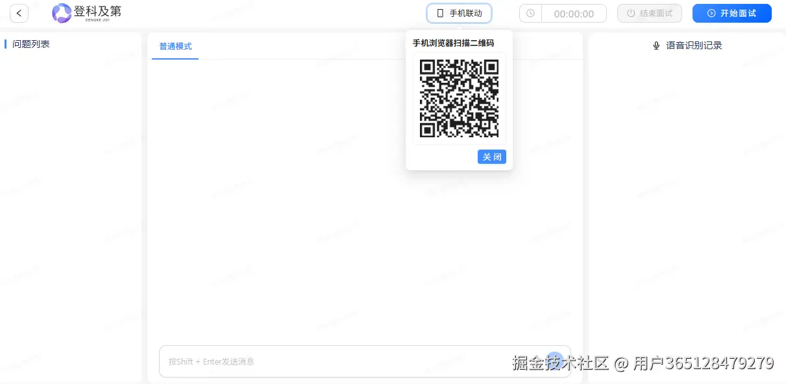
Task: Click the back arrow button
Action: tap(19, 13)
